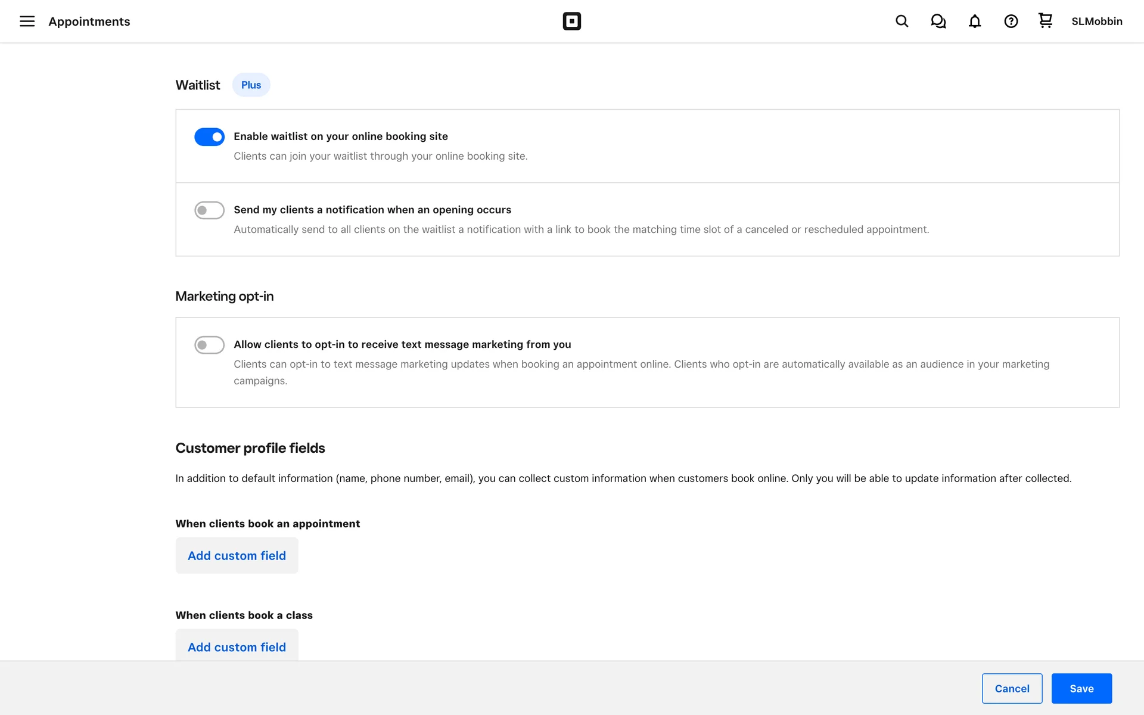This screenshot has height=715, width=1144.
Task: Click the Customer profile fields heading
Action: tap(250, 448)
